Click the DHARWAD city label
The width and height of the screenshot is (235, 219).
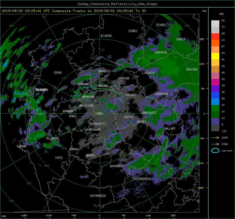click(68, 111)
